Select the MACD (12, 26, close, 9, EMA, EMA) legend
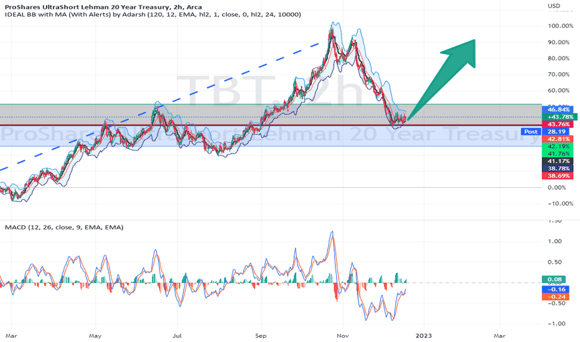Image resolution: width=580 pixels, height=342 pixels. [64, 228]
